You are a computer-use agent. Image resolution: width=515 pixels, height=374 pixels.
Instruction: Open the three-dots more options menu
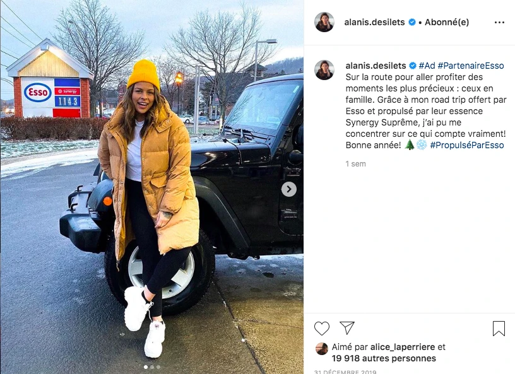point(499,22)
